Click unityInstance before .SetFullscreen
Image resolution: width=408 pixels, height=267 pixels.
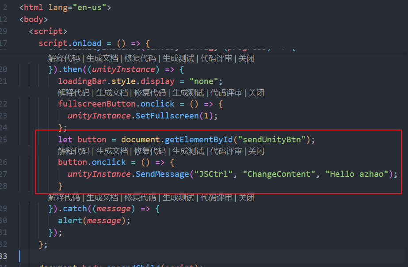click(x=99, y=115)
